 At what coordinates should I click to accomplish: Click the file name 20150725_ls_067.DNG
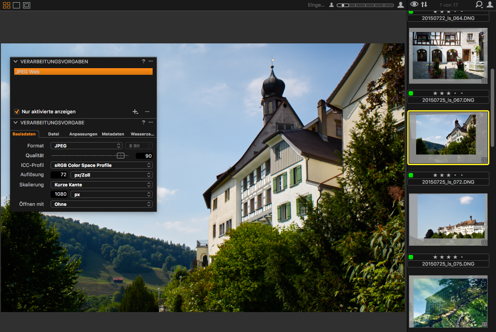pyautogui.click(x=448, y=100)
